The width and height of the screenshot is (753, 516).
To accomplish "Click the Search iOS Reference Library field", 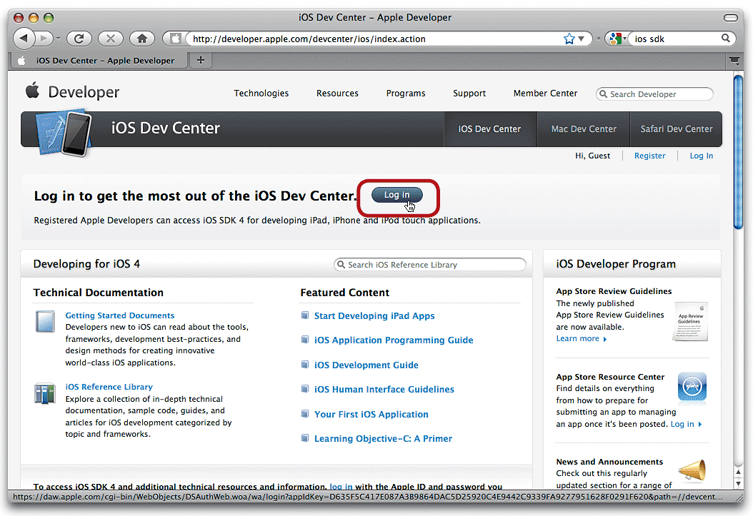I will (430, 265).
